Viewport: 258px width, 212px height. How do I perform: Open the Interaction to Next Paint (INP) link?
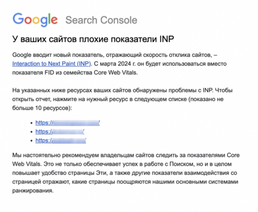52,64
